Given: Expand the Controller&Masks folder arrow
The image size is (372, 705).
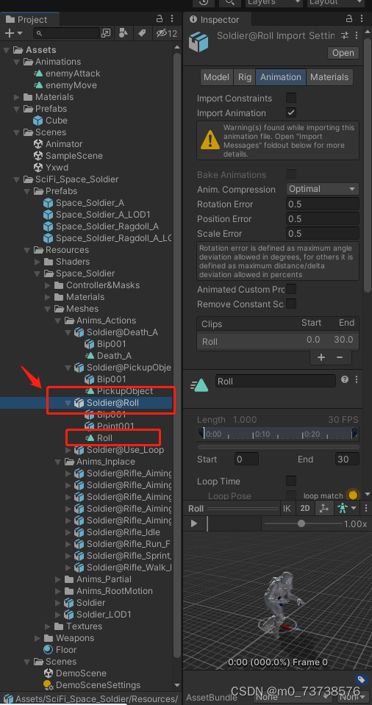Looking at the screenshot, I should (x=48, y=285).
